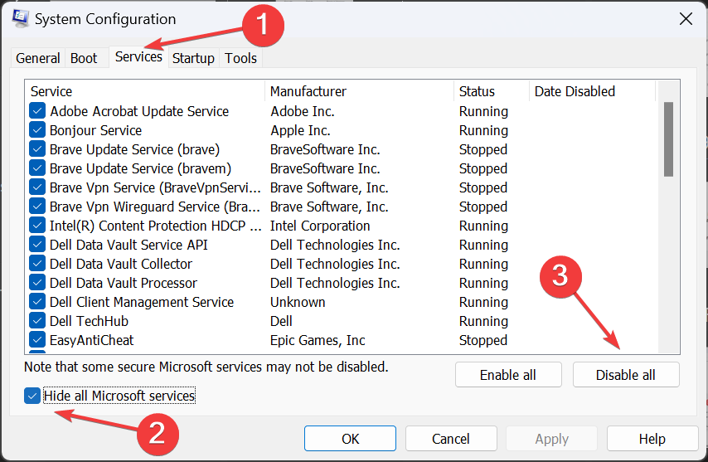This screenshot has width=708, height=462.
Task: Close the System Configuration window
Action: pos(686,19)
